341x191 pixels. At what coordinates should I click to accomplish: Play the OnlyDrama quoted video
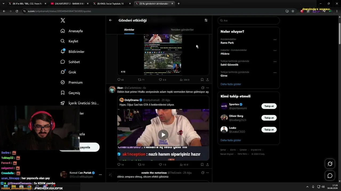(x=163, y=134)
